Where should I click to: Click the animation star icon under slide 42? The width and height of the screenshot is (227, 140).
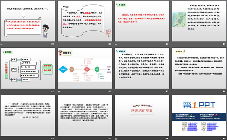58,91
